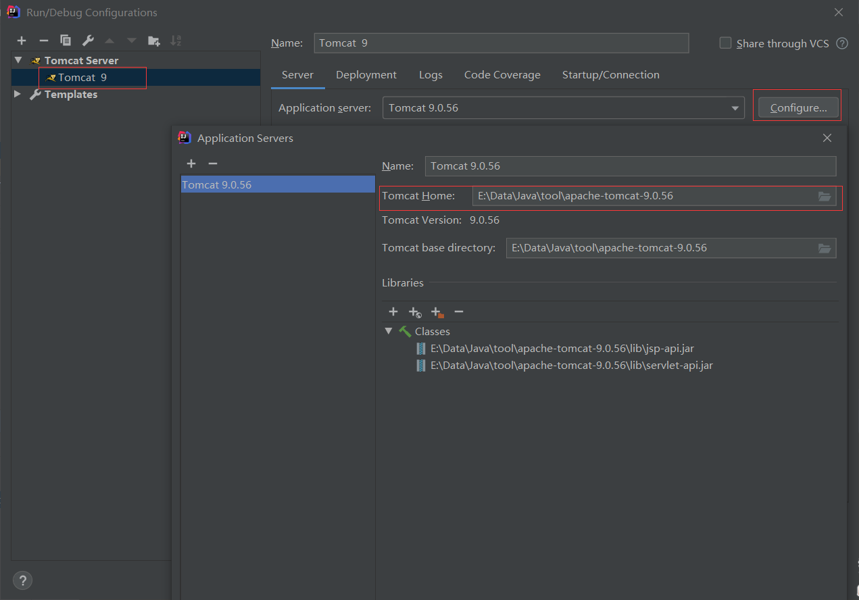Click the wrench Edit Templates toolbar icon

(x=88, y=41)
